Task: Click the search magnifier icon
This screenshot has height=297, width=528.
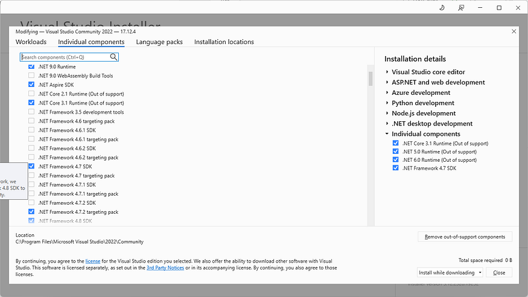Action: [x=114, y=57]
